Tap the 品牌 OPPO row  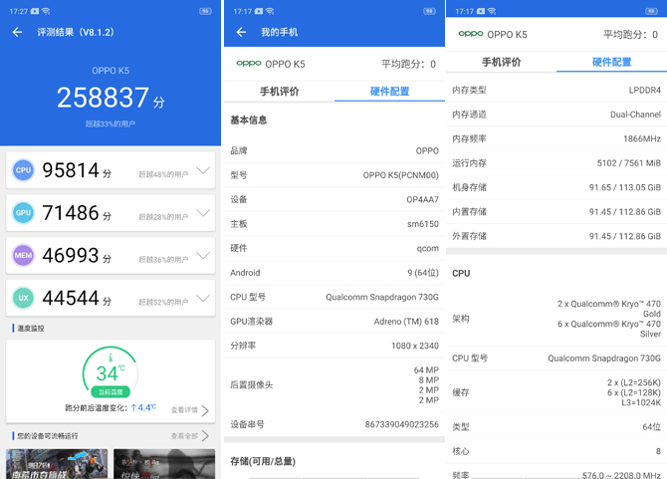[x=334, y=150]
